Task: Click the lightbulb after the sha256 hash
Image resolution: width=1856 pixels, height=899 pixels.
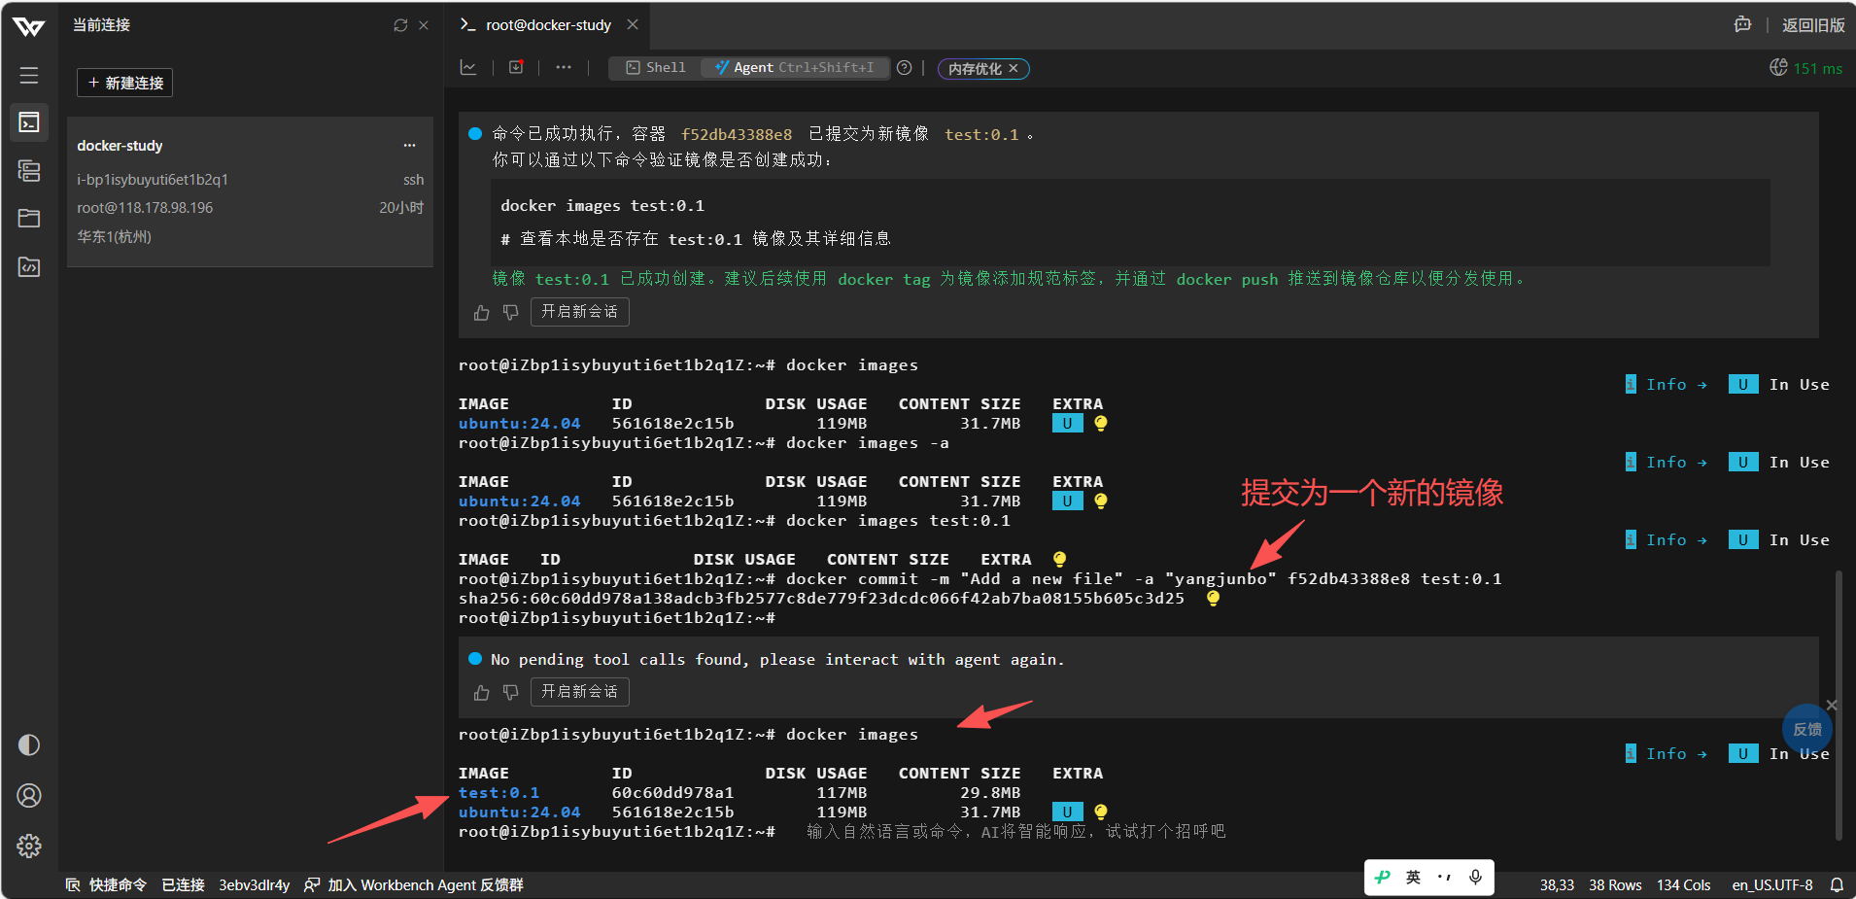Action: pyautogui.click(x=1213, y=599)
